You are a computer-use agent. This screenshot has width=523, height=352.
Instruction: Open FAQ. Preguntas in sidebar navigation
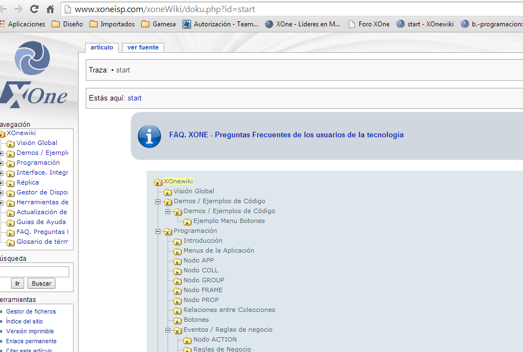coord(42,232)
